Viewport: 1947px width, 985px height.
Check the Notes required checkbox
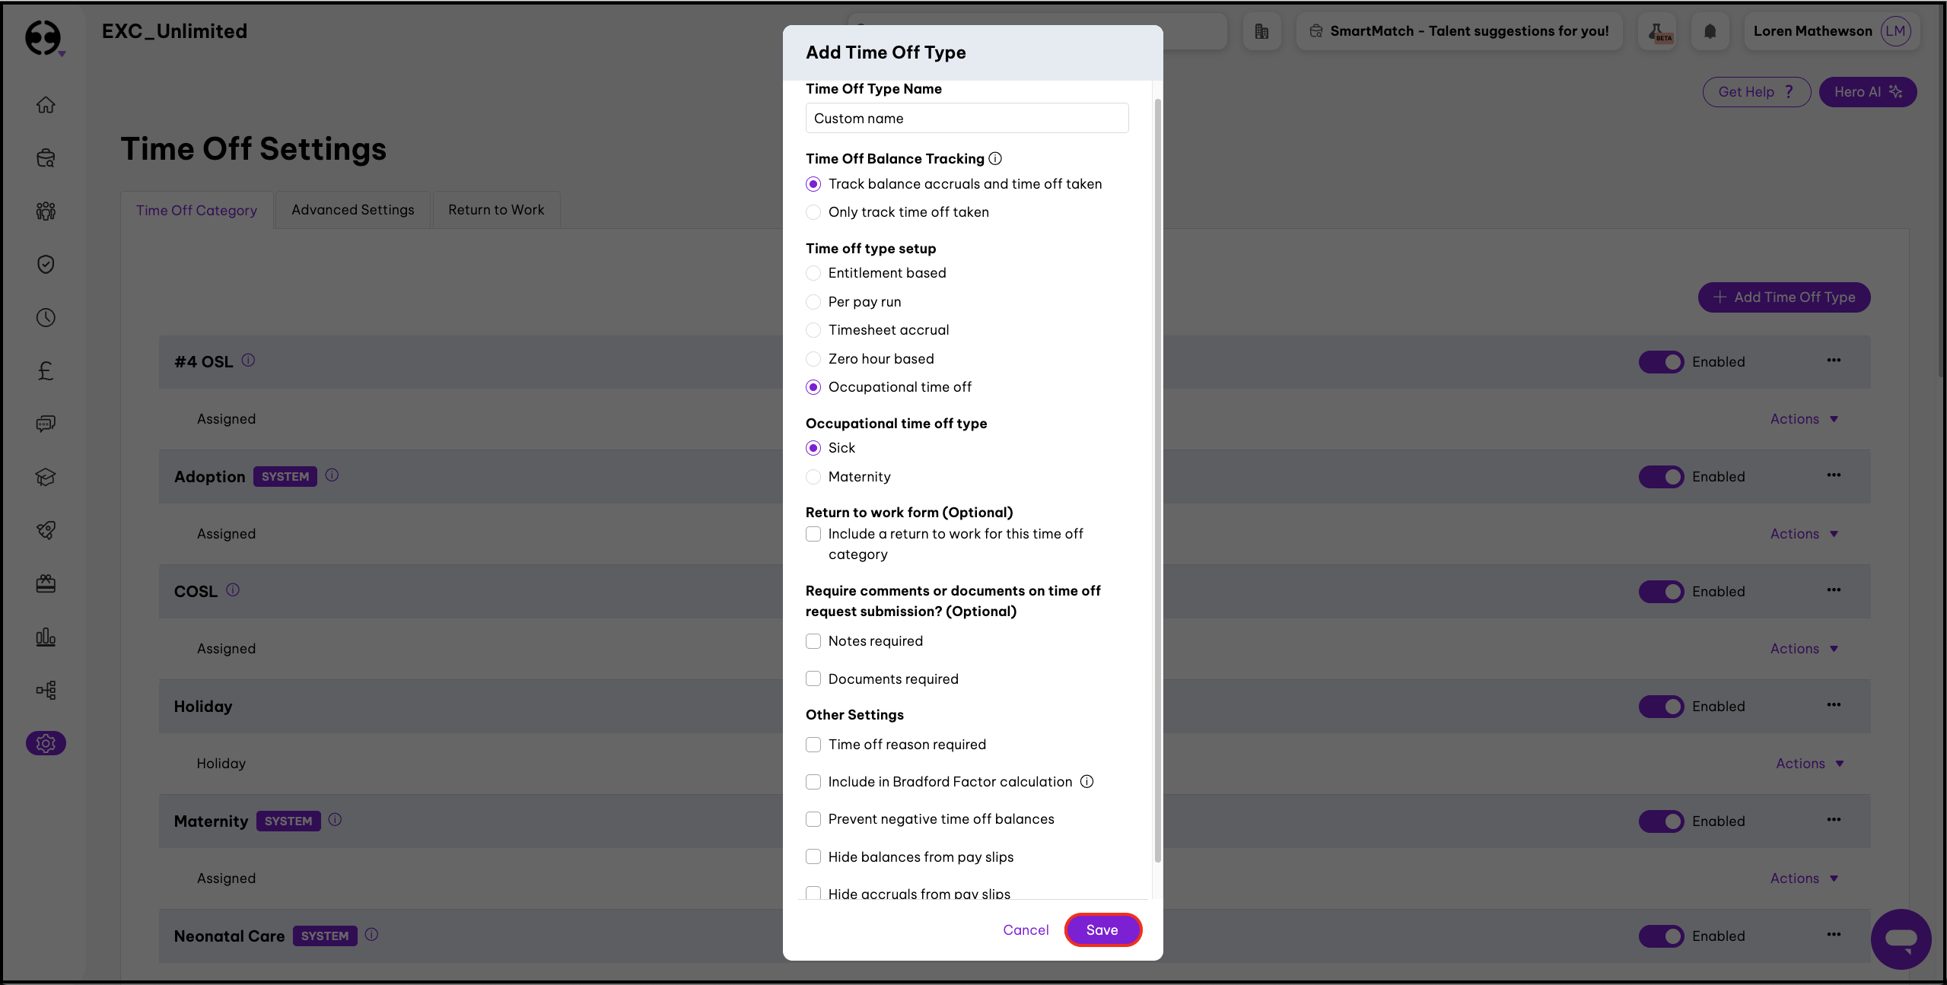(813, 641)
